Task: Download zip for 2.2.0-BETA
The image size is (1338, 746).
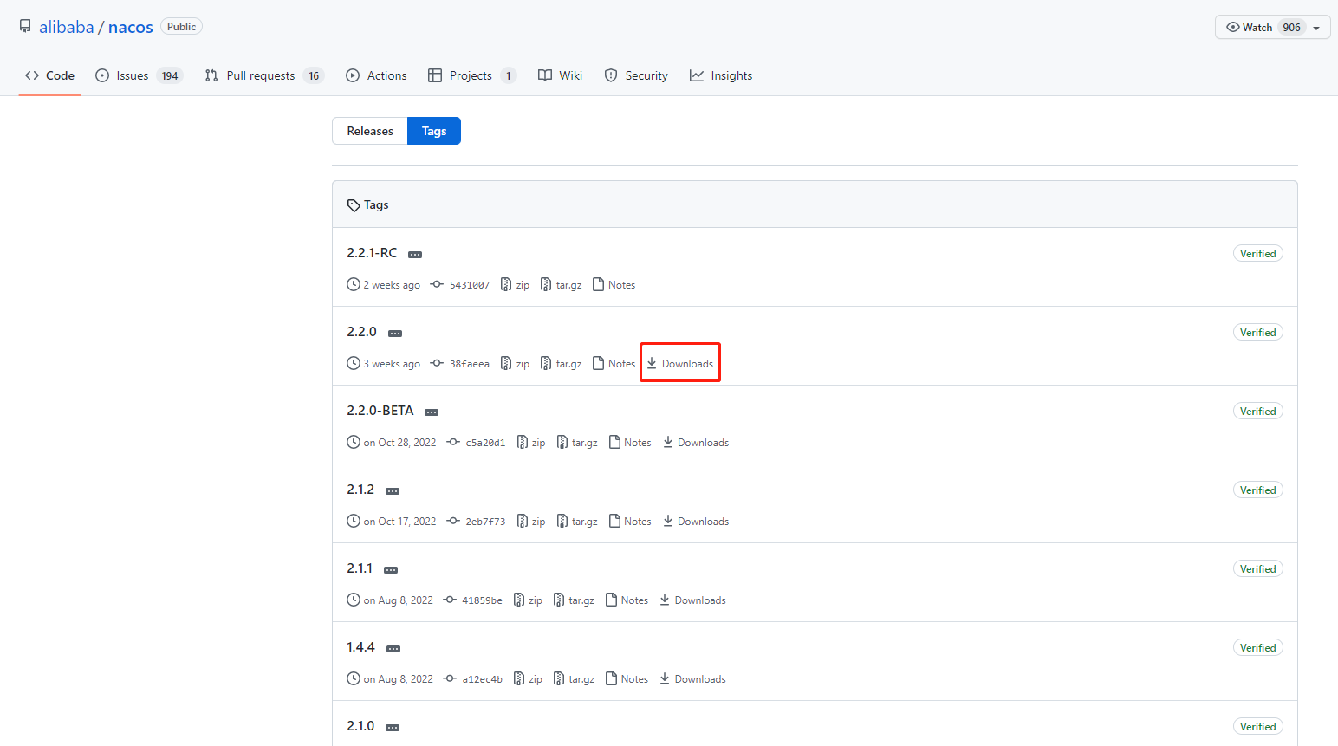Action: [531, 443]
